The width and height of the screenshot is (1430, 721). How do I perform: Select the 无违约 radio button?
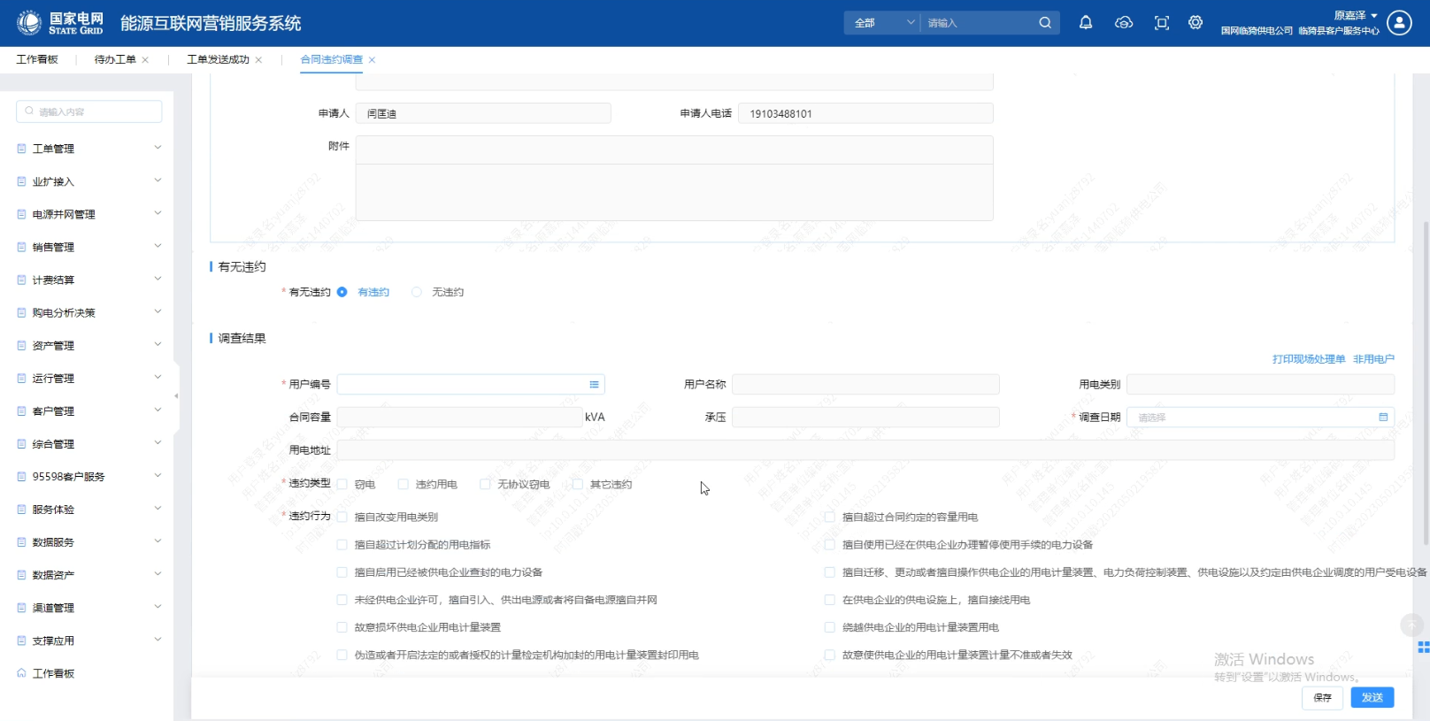417,293
